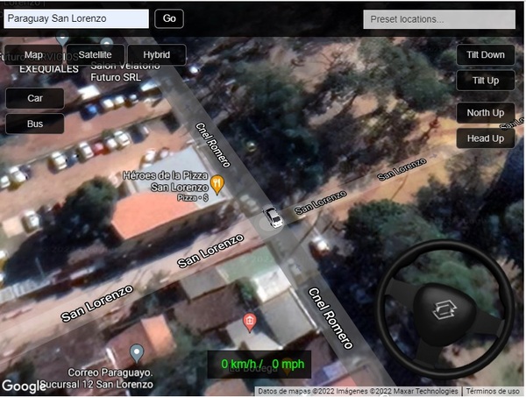Screen dimensions: 526x397
Task: Set orientation to Head Up
Action: point(486,138)
